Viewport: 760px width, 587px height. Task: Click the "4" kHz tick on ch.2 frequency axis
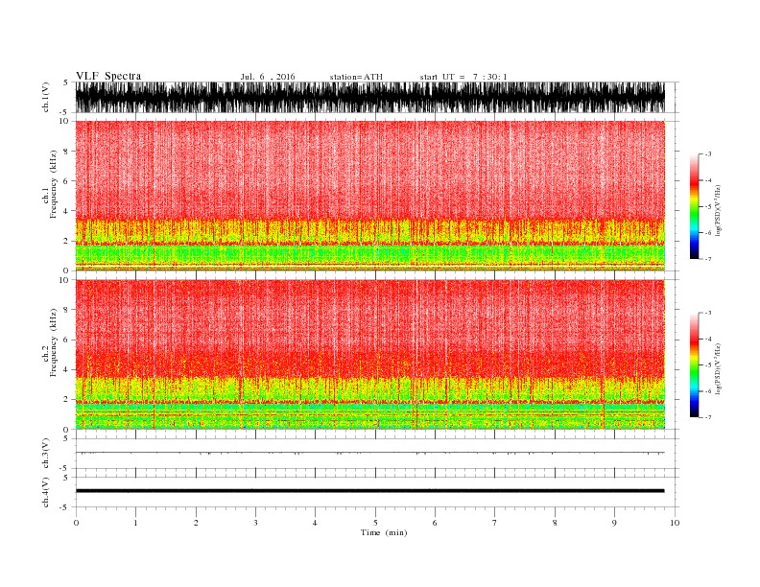coord(66,370)
